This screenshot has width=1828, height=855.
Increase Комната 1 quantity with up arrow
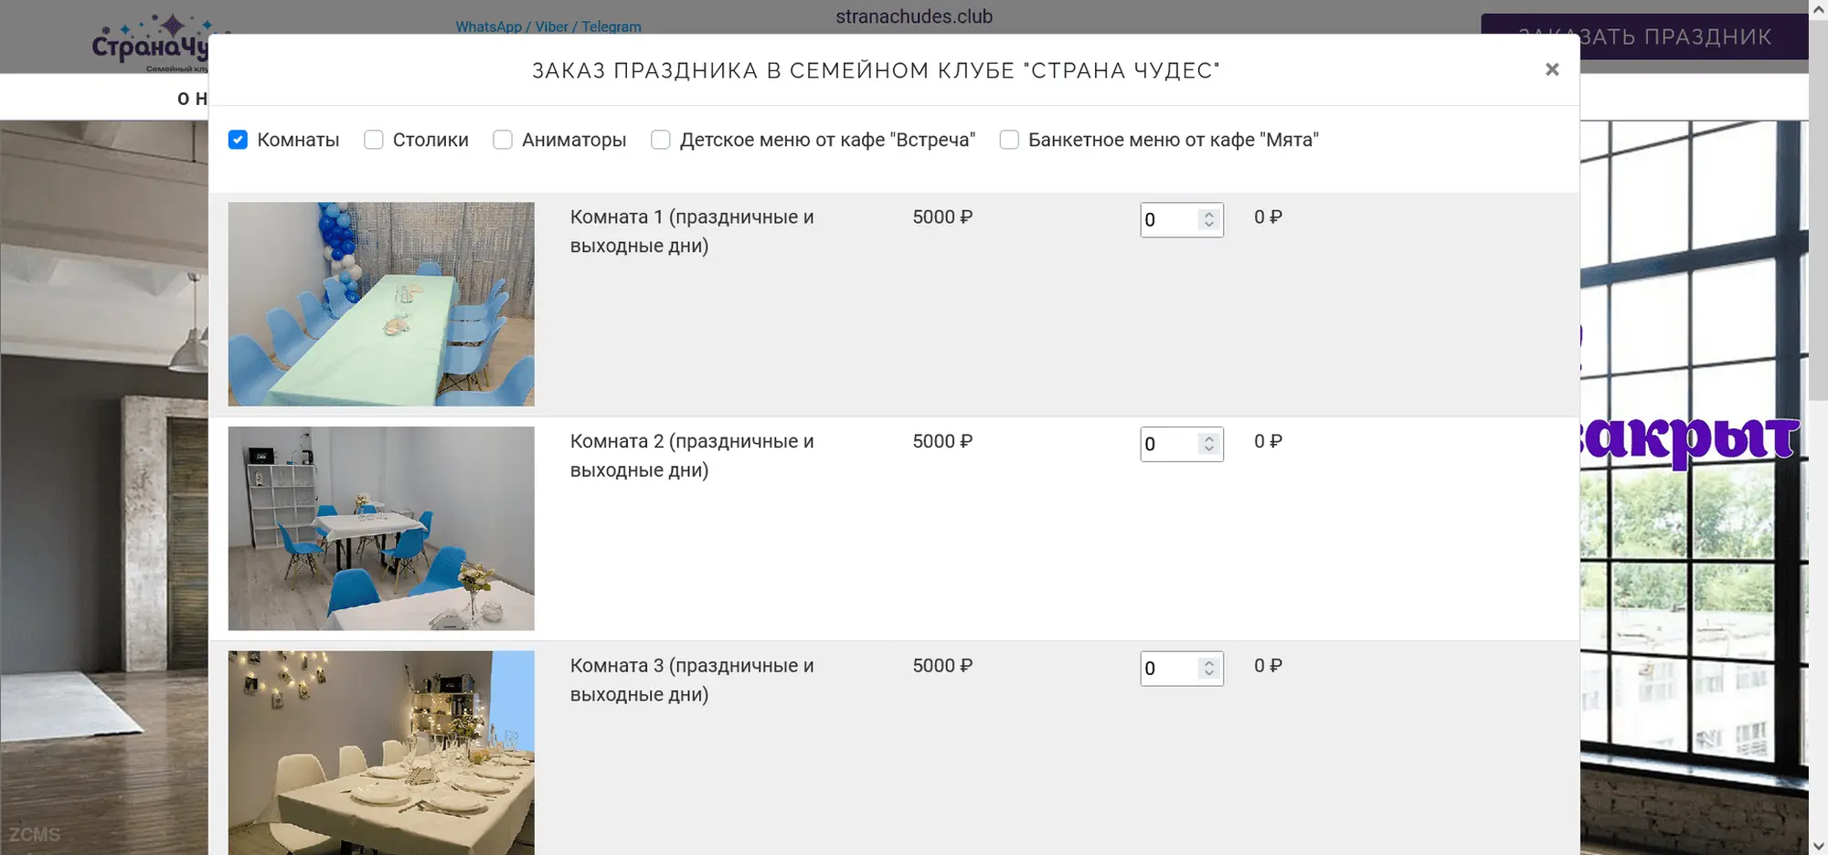coord(1209,215)
